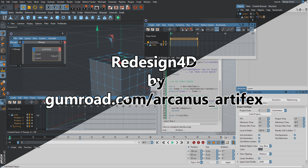The image size is (308, 168).
Task: Open the Default Object Color dropdown
Action: pos(265,146)
